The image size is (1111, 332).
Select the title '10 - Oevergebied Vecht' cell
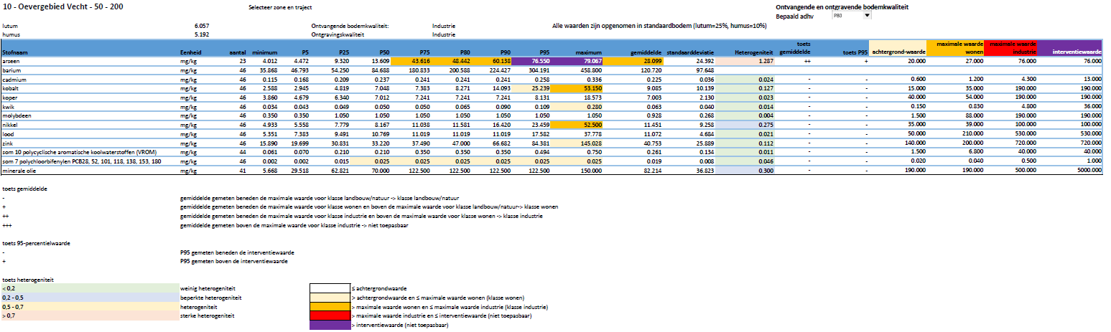[54, 7]
